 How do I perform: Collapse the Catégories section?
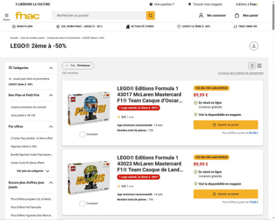tap(51, 68)
